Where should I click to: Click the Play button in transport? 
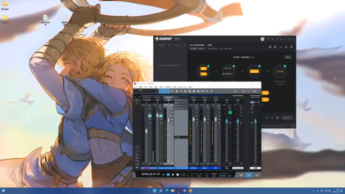pos(173,175)
